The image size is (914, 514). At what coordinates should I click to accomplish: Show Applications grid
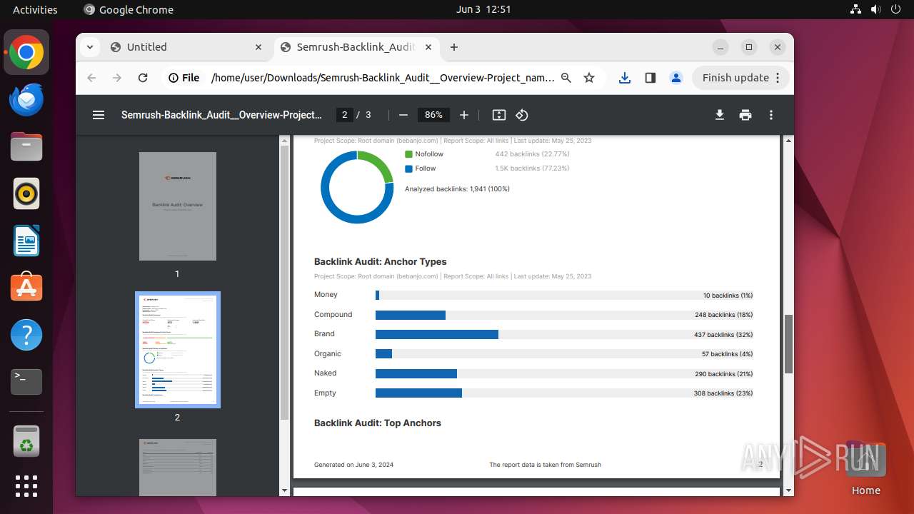click(26, 486)
